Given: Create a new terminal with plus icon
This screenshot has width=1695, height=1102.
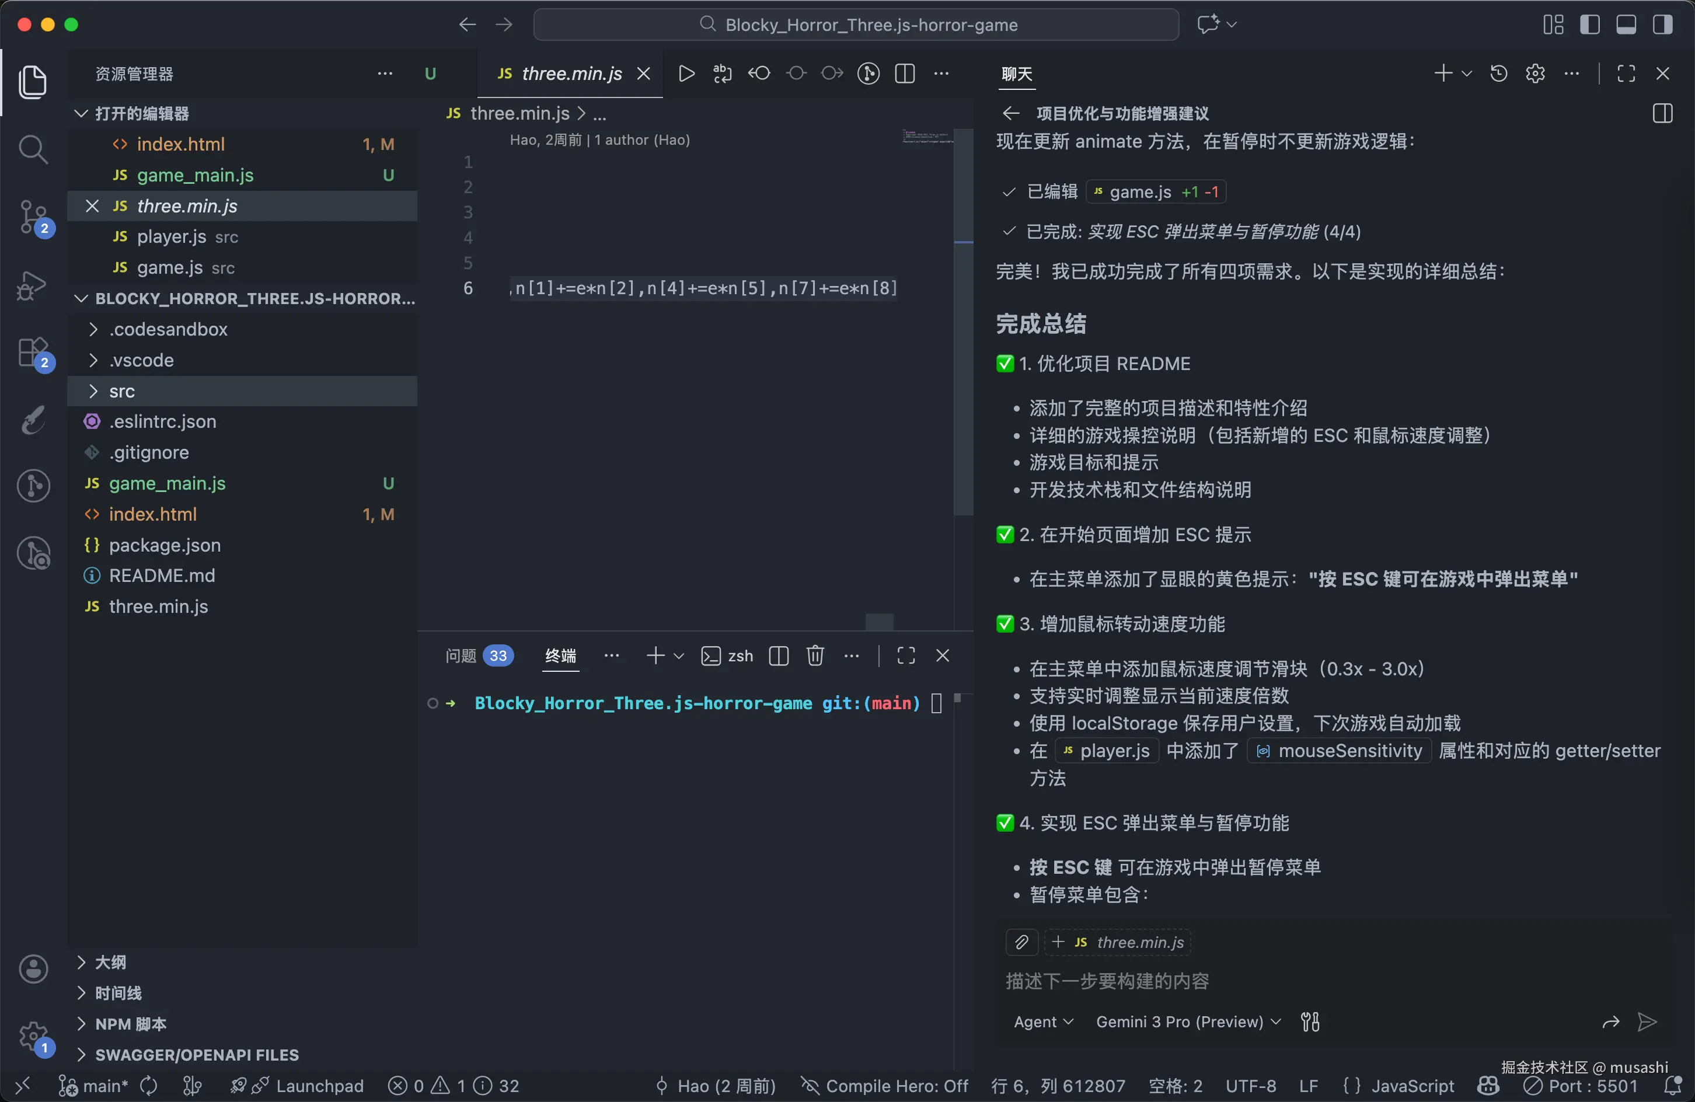Looking at the screenshot, I should [x=656, y=655].
